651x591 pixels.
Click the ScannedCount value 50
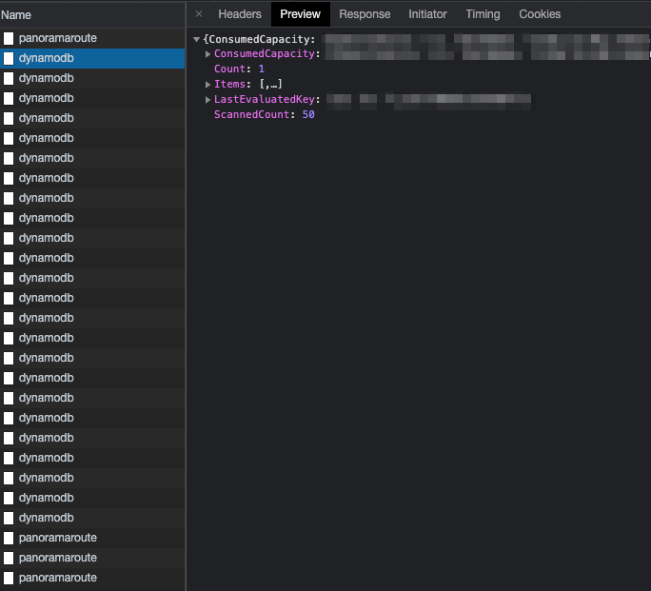(x=308, y=114)
